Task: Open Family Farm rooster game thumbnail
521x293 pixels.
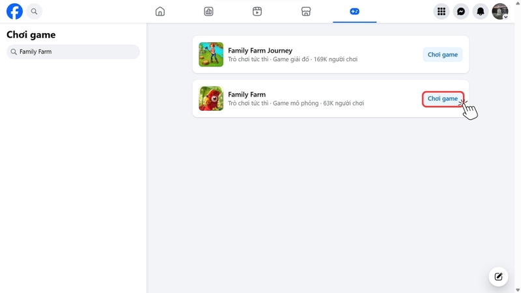Action: [x=211, y=99]
